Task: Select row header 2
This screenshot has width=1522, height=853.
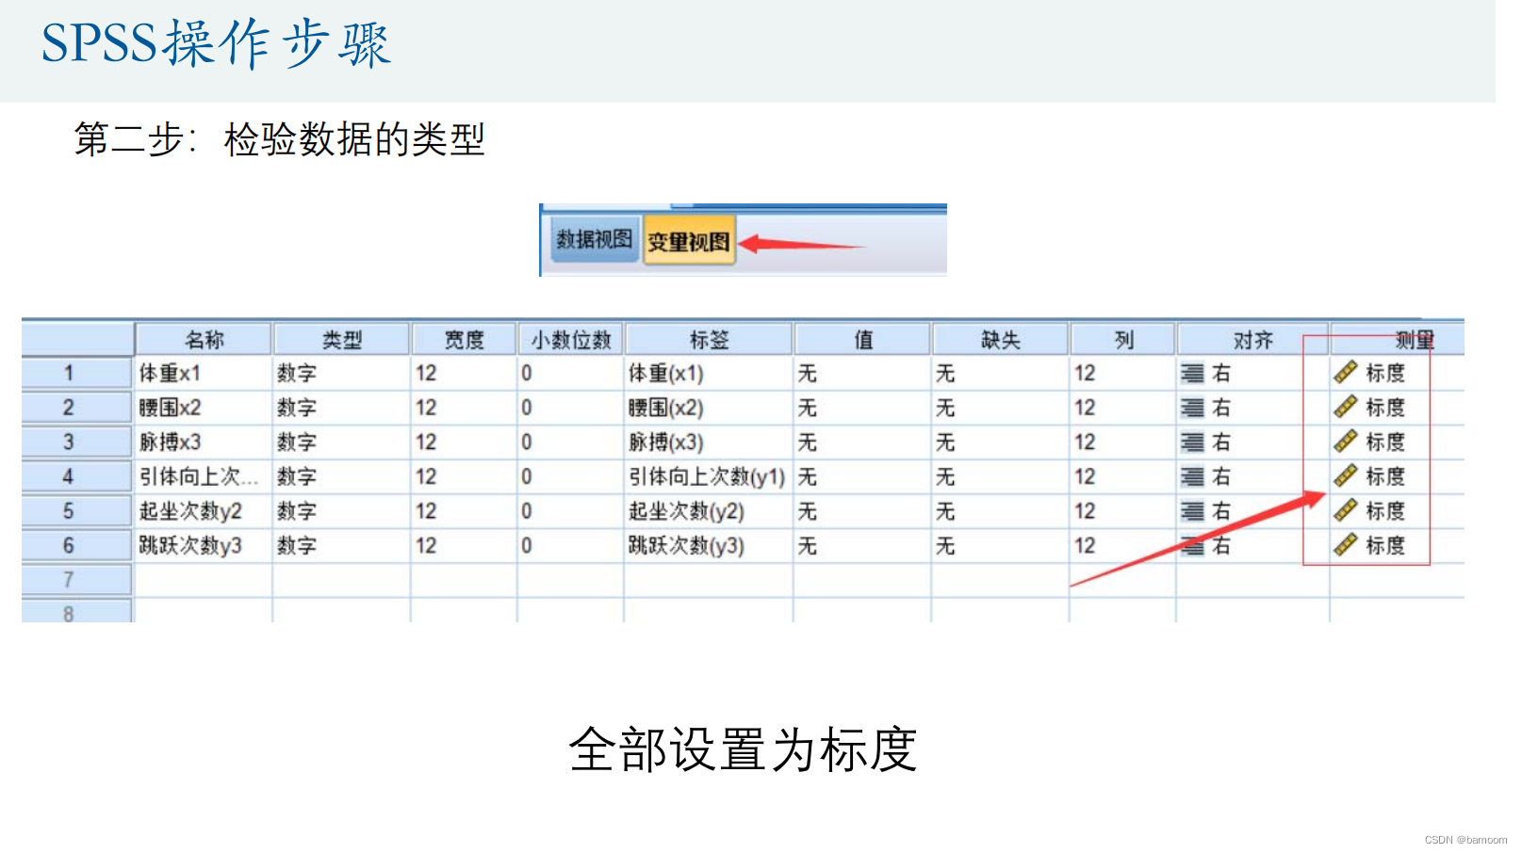Action: click(77, 408)
